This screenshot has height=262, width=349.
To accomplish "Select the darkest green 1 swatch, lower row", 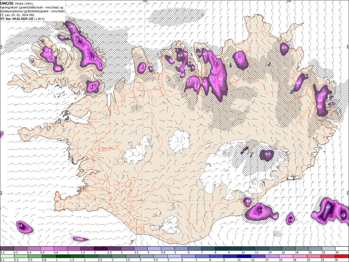I will [63, 256].
